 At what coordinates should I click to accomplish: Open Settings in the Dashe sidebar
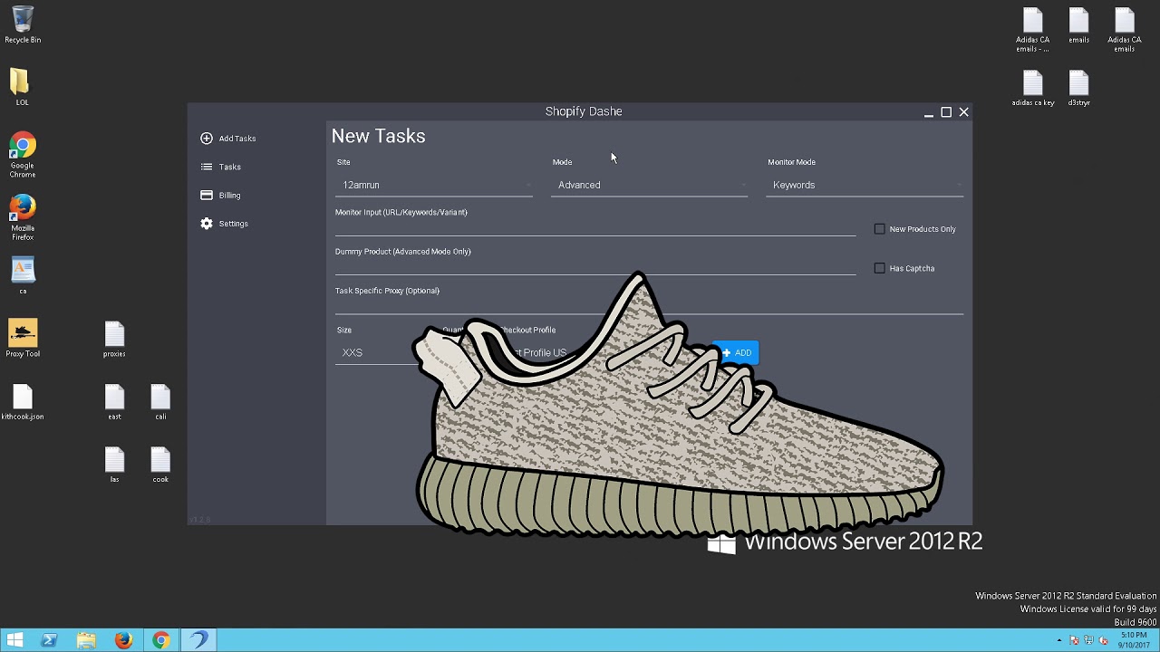(225, 224)
